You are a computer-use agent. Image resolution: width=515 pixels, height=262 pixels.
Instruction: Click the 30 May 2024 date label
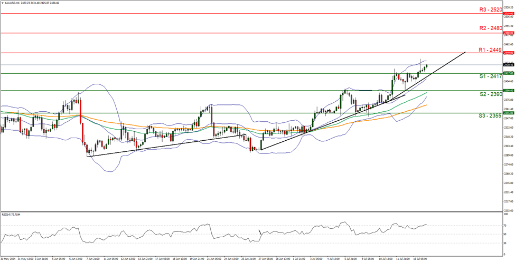(10, 259)
